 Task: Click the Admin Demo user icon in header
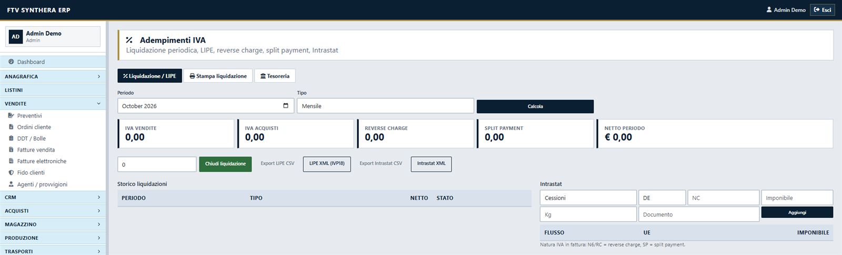[769, 9]
